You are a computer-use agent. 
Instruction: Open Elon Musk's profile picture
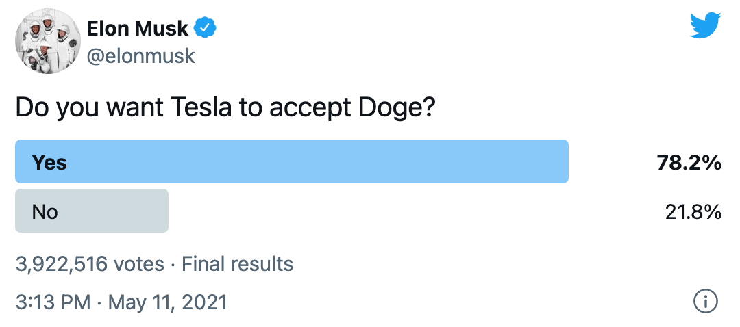click(x=46, y=41)
